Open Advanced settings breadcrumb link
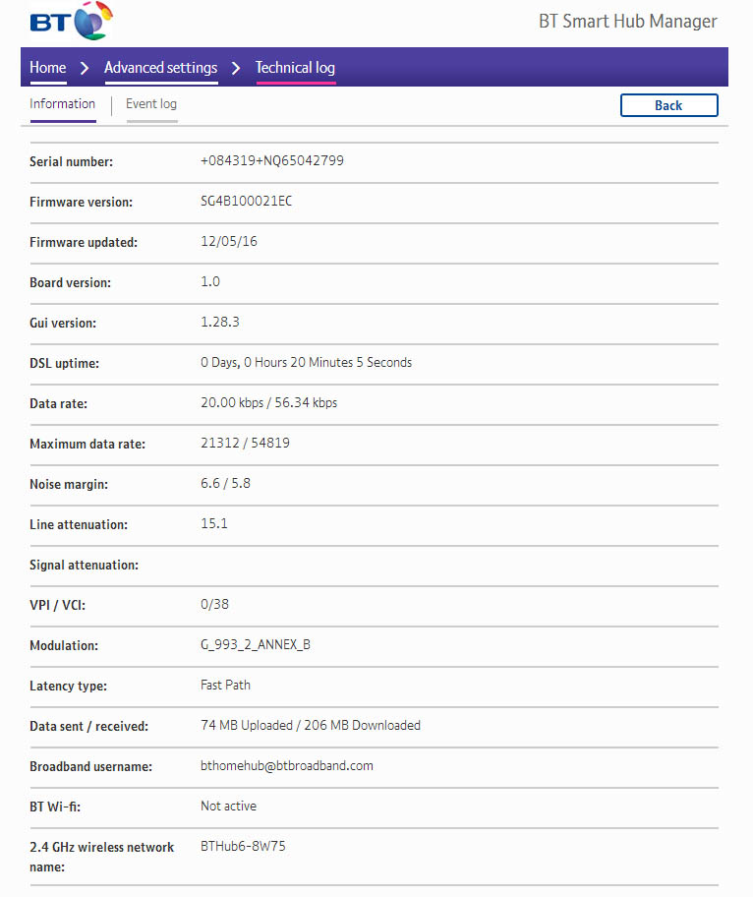The height and width of the screenshot is (897, 753). [160, 68]
